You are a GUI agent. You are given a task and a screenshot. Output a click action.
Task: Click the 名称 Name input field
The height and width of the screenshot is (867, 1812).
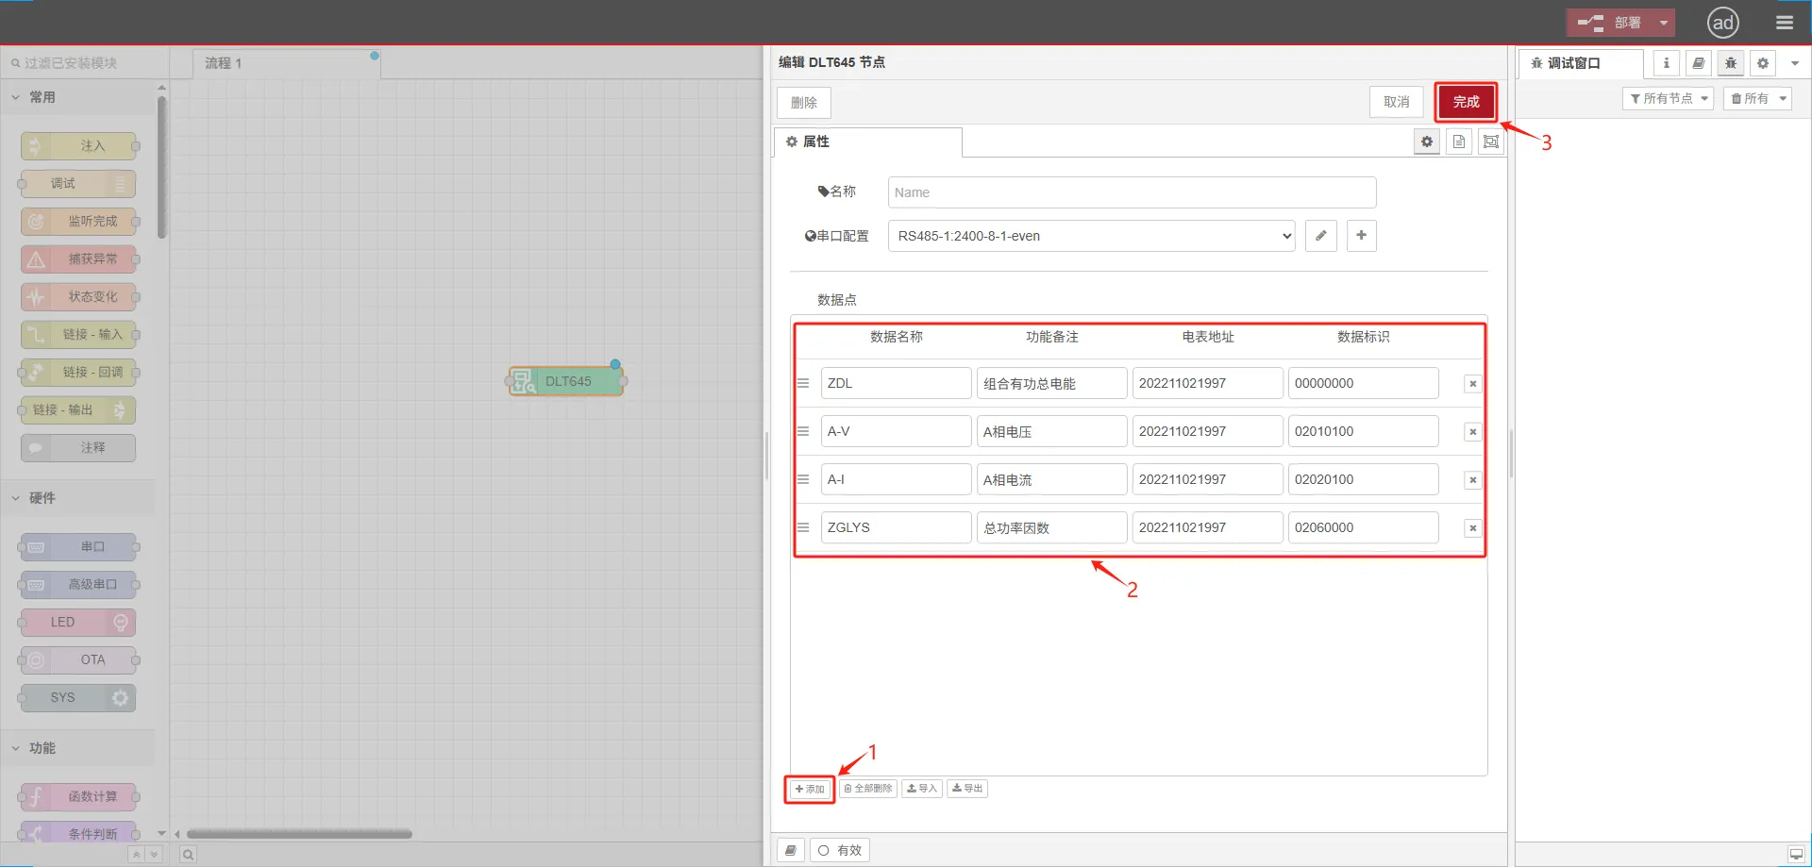tap(1131, 192)
